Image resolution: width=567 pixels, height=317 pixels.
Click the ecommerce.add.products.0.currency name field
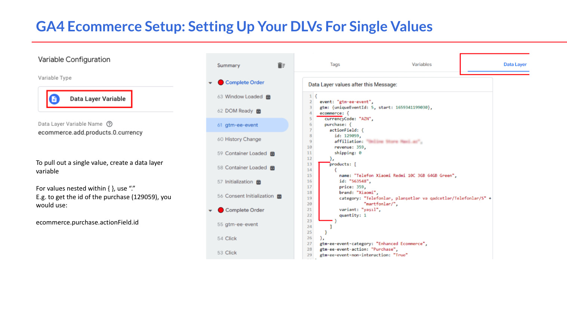click(90, 132)
